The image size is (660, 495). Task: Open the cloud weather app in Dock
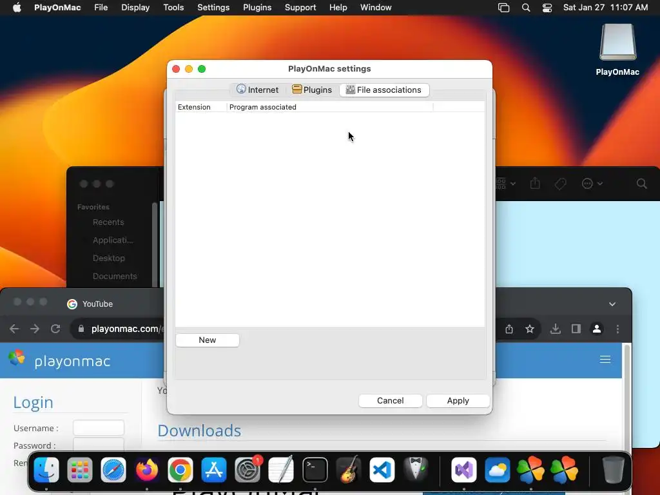(x=497, y=470)
